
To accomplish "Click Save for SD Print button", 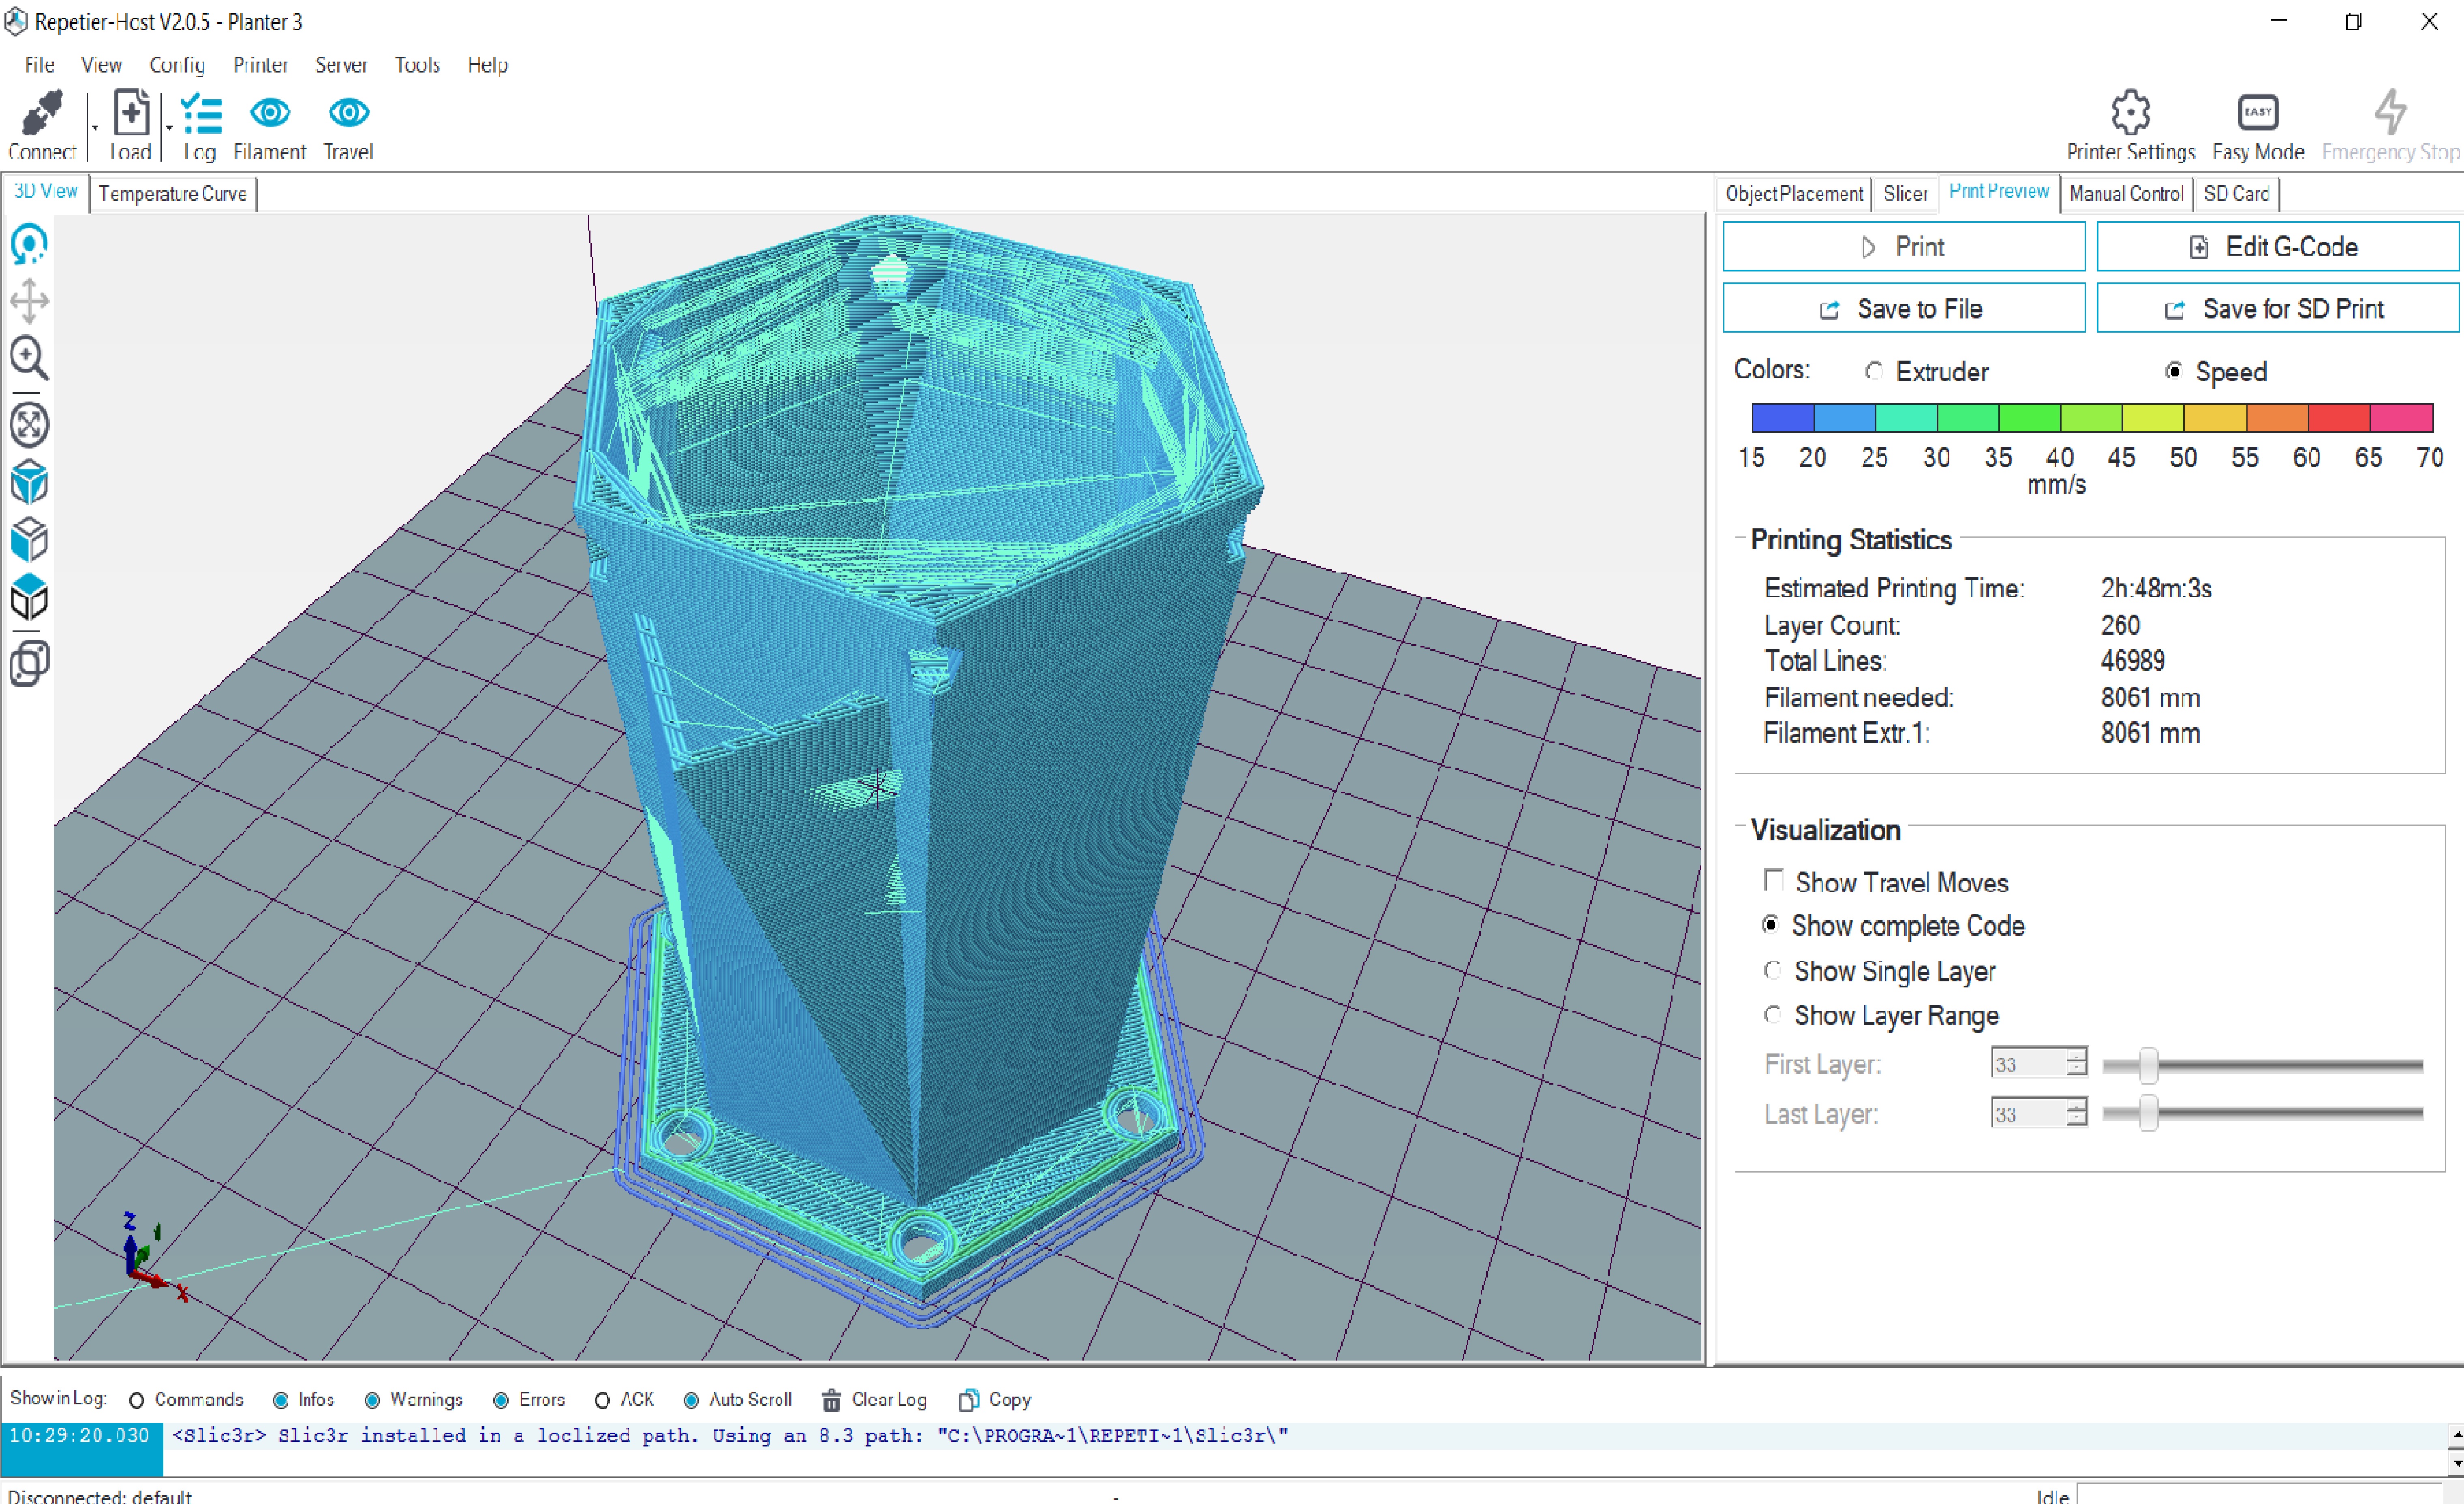I will coord(2277,308).
